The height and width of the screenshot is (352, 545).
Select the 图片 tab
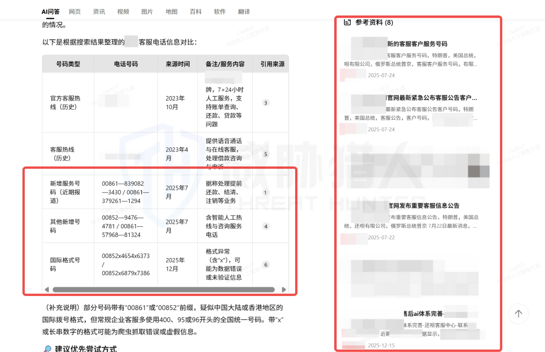147,12
